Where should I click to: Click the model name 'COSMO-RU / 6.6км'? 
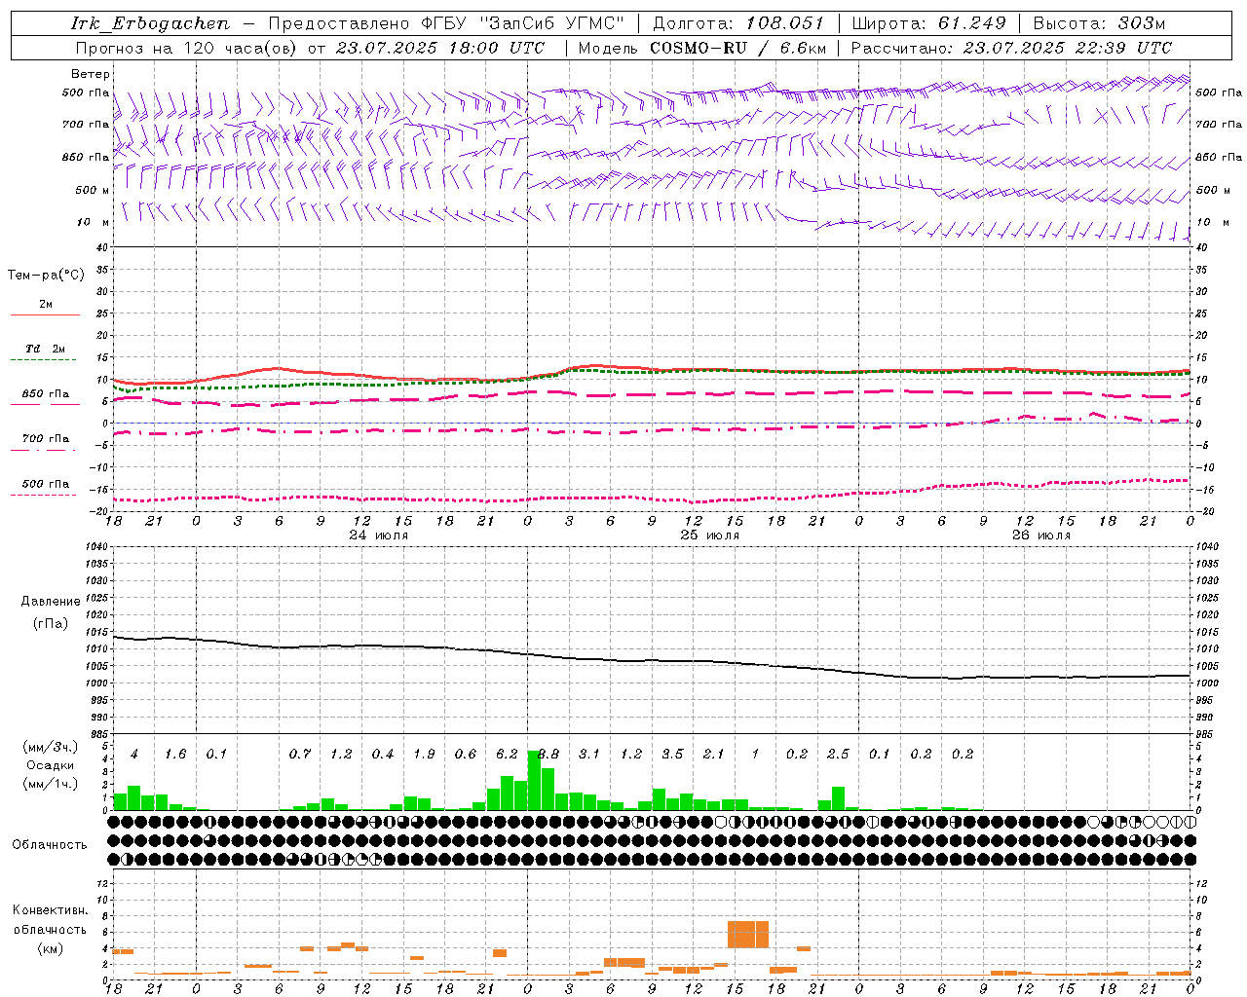[738, 48]
